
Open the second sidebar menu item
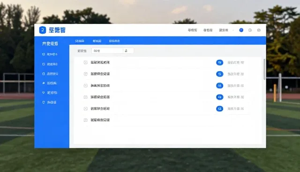point(50,64)
